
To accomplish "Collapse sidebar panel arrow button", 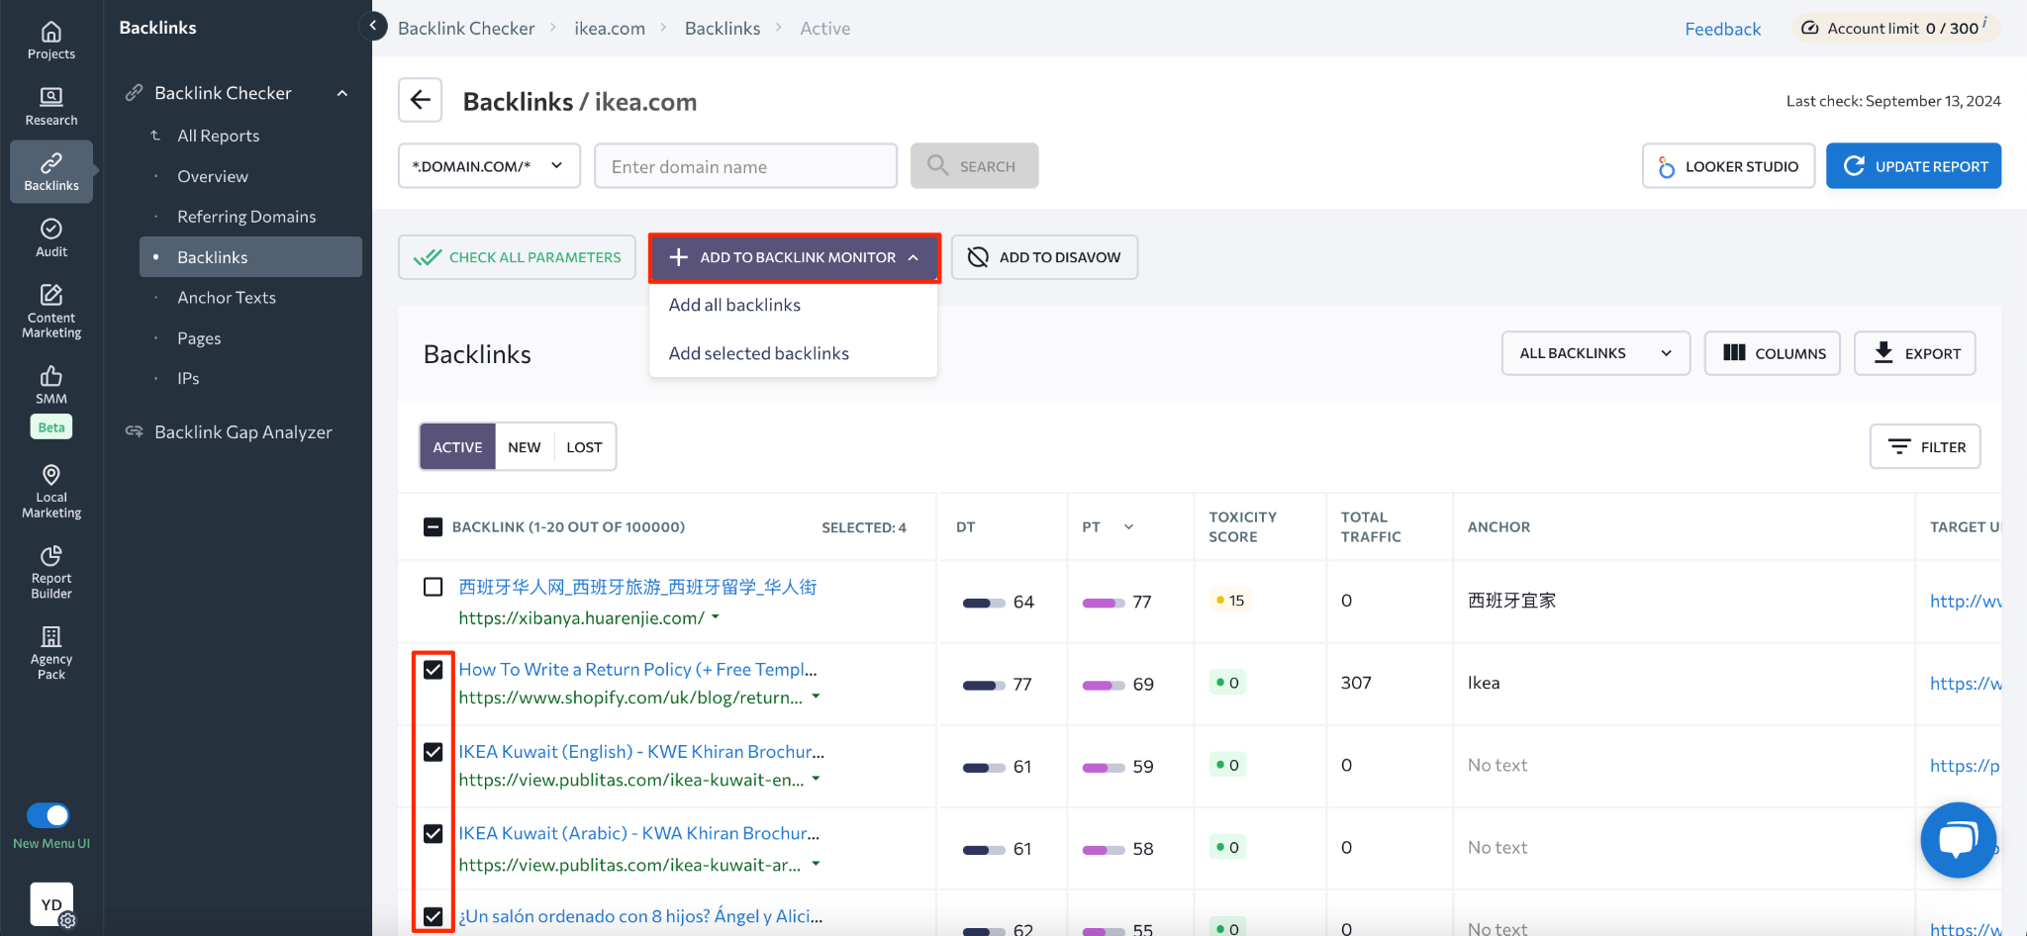I will (373, 27).
